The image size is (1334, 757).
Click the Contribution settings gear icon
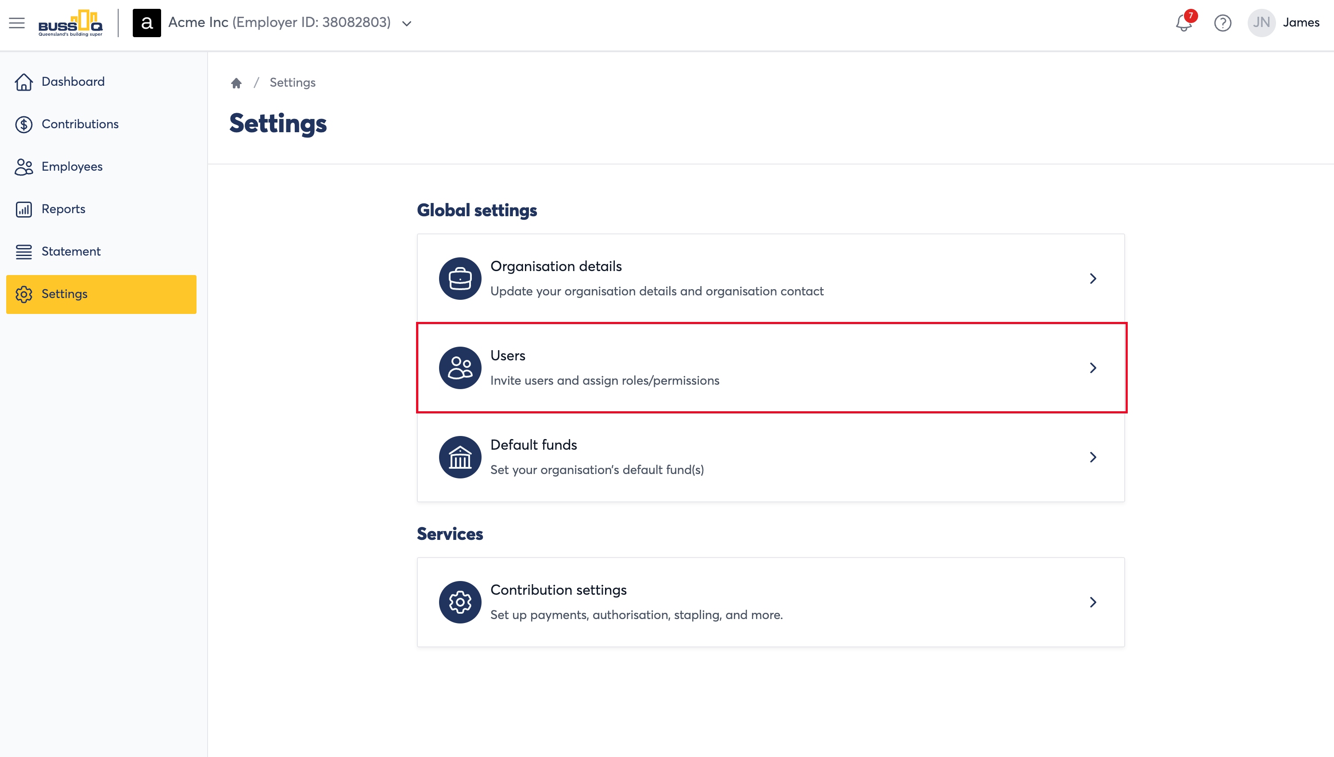pos(460,602)
